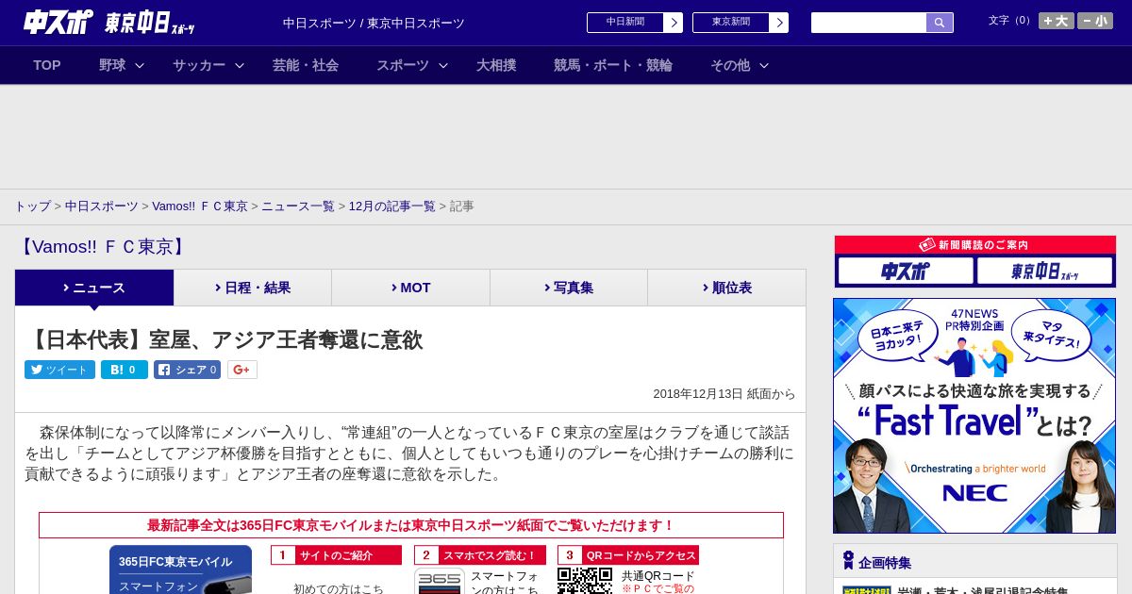Open 芸能・社会 navigation item
This screenshot has height=594, width=1132.
(x=306, y=65)
